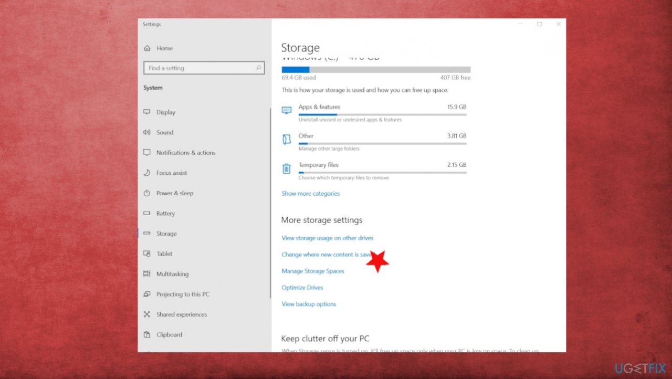Open Temporary files category label
This screenshot has width=672, height=379.
(x=319, y=165)
